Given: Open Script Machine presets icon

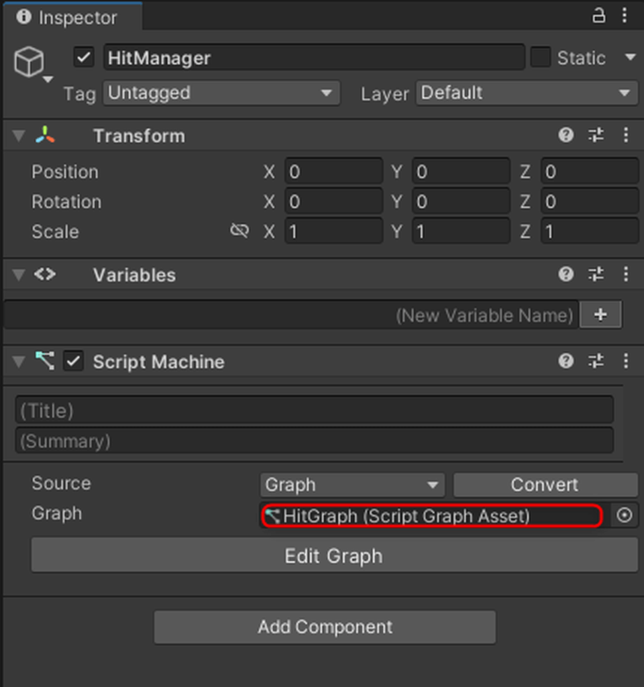Looking at the screenshot, I should click(x=596, y=362).
